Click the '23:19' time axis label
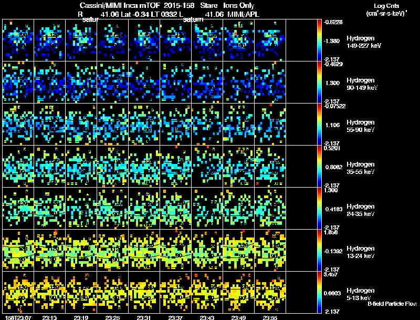The image size is (420, 320). pos(81,318)
